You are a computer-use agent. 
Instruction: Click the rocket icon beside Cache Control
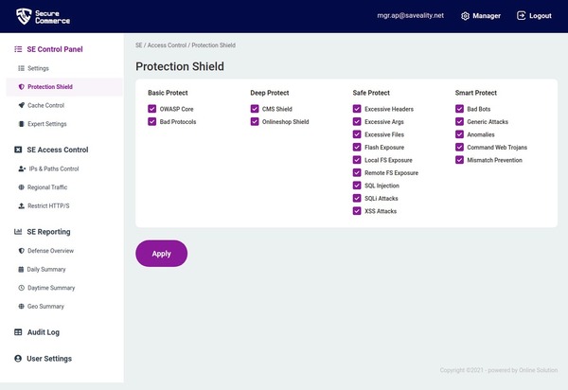pos(21,105)
